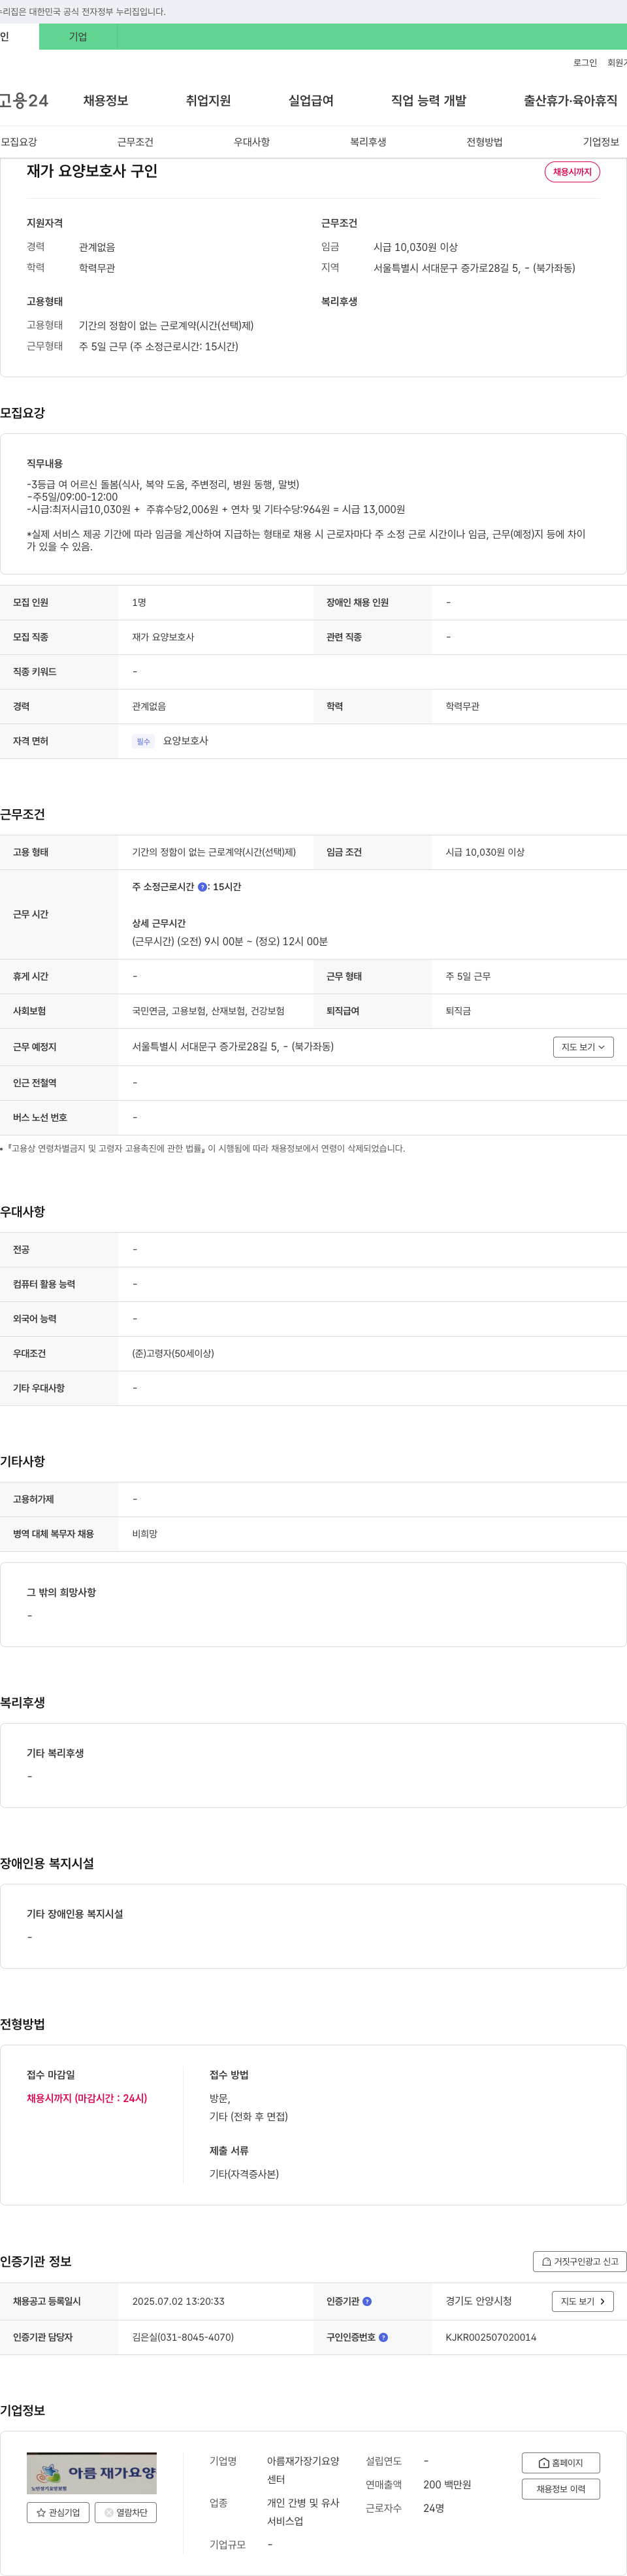Open the 출산휴가·육아휴직 menu
The height and width of the screenshot is (2576, 627).
570,101
